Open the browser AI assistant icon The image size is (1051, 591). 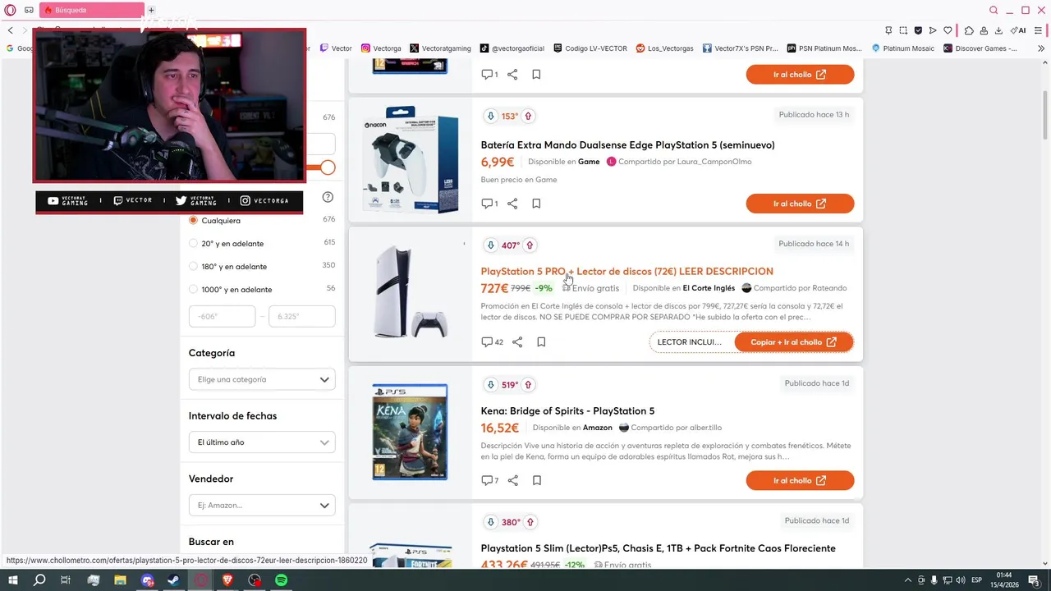coord(1018,30)
